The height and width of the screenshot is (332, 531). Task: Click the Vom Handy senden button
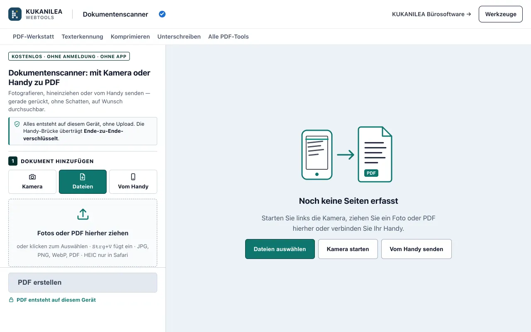click(x=417, y=249)
